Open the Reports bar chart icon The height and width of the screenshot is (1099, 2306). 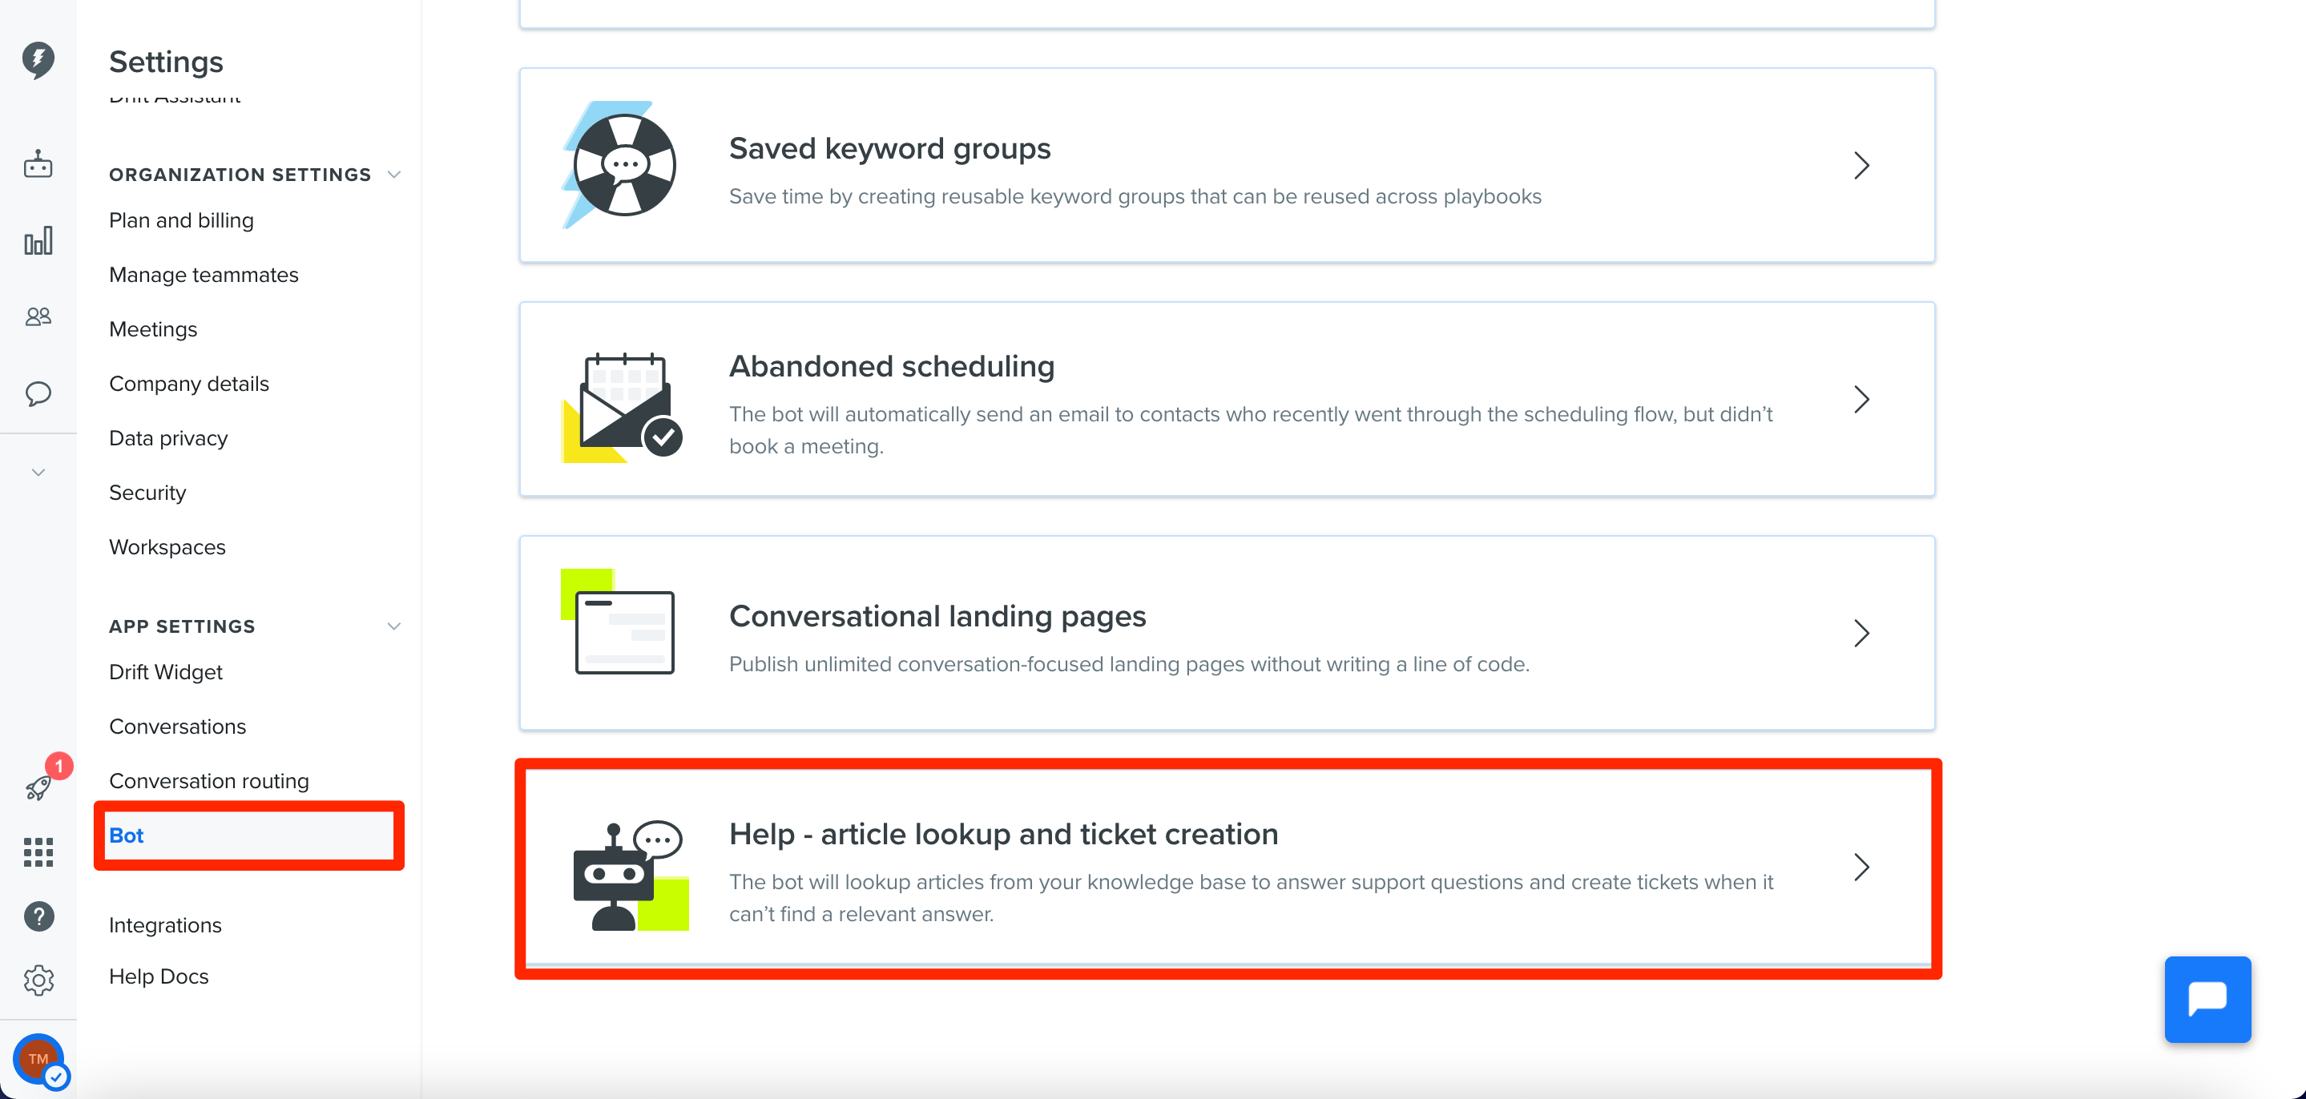(x=38, y=240)
